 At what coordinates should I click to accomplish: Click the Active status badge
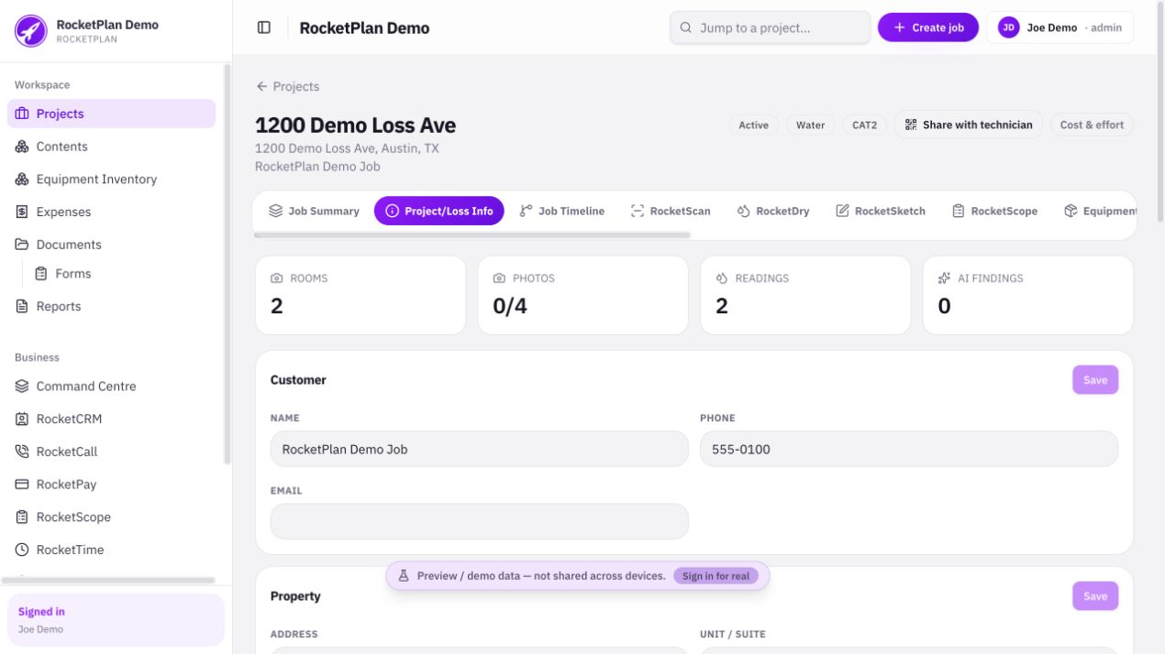click(x=754, y=125)
